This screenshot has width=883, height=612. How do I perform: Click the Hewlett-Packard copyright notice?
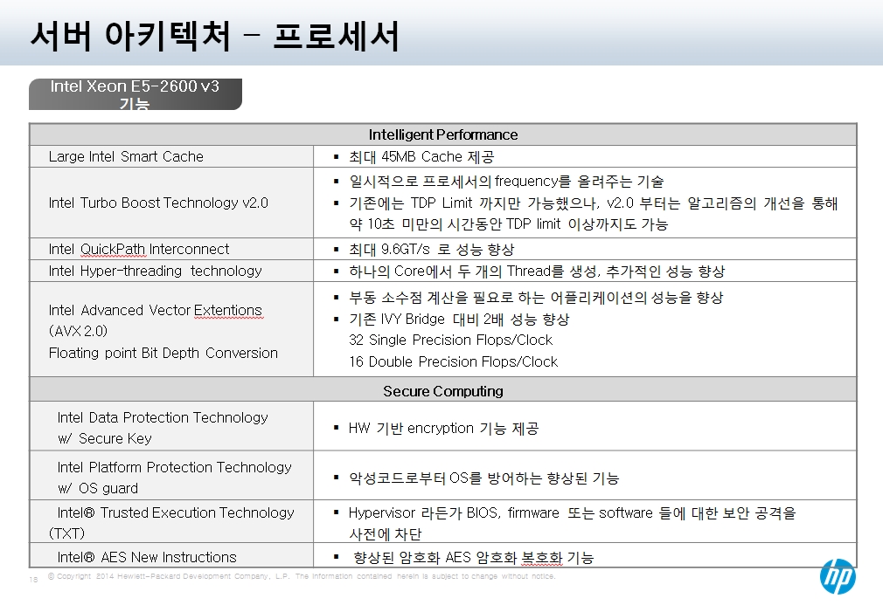(302, 576)
